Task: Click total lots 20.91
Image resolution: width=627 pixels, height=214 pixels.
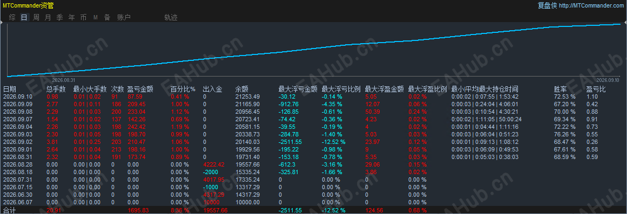Action: point(54,210)
